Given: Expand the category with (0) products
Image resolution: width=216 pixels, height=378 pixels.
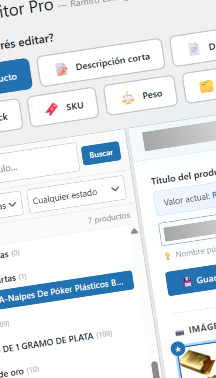Looking at the screenshot, I should coord(10,254).
